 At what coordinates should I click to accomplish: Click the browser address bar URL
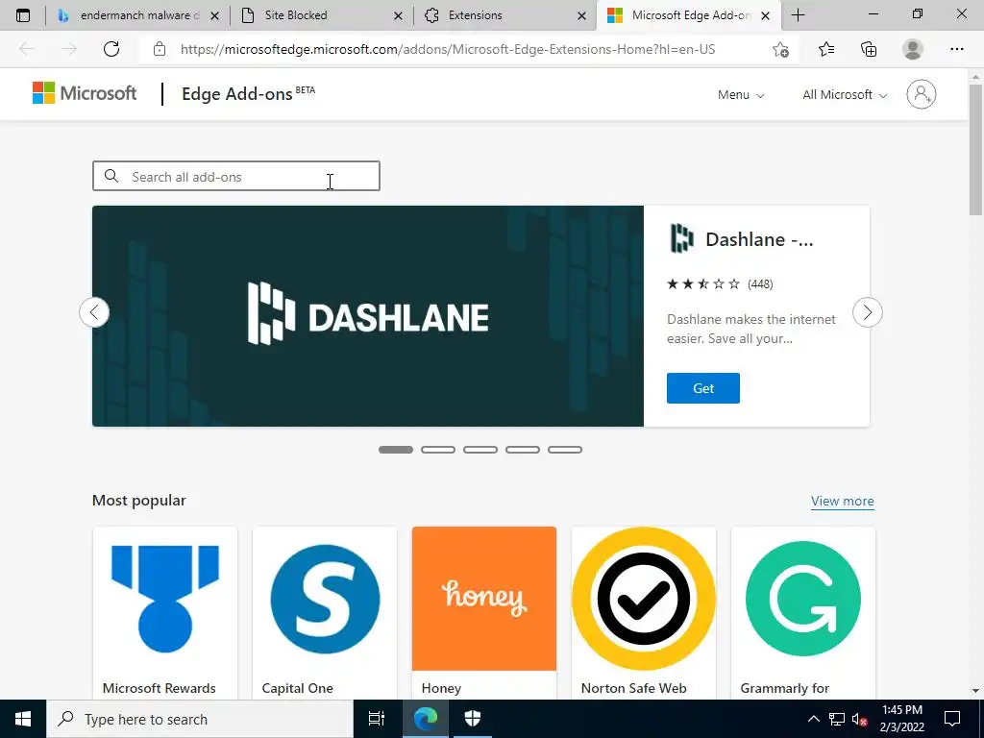[x=448, y=49]
